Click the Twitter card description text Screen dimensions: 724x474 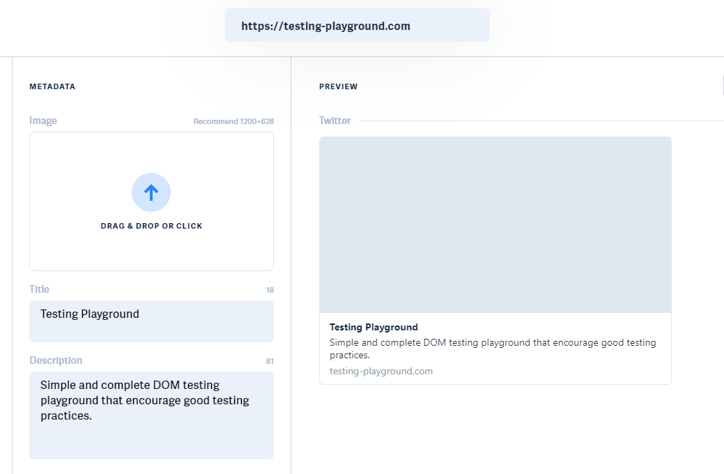(493, 349)
